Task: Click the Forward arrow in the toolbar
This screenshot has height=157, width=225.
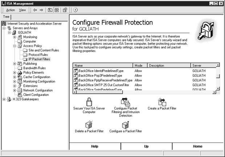Action: click(41, 10)
